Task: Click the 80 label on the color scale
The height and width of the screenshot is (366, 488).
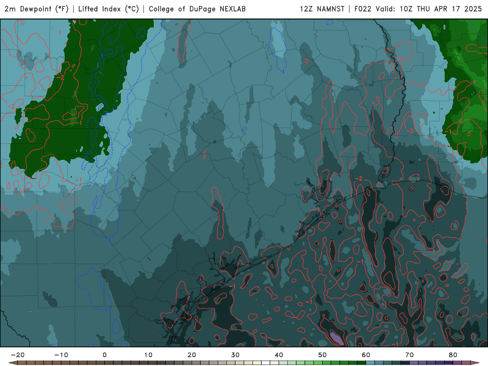Action: (x=453, y=355)
